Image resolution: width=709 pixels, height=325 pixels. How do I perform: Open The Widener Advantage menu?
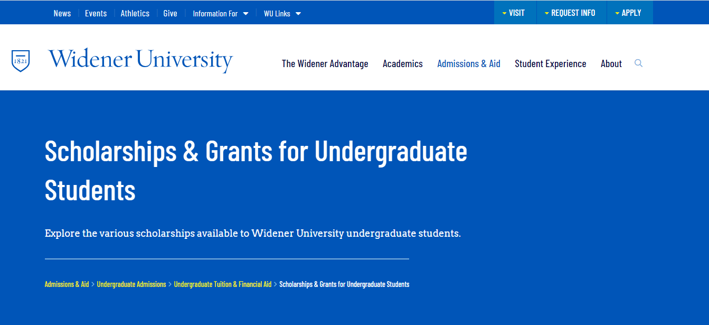pos(325,63)
